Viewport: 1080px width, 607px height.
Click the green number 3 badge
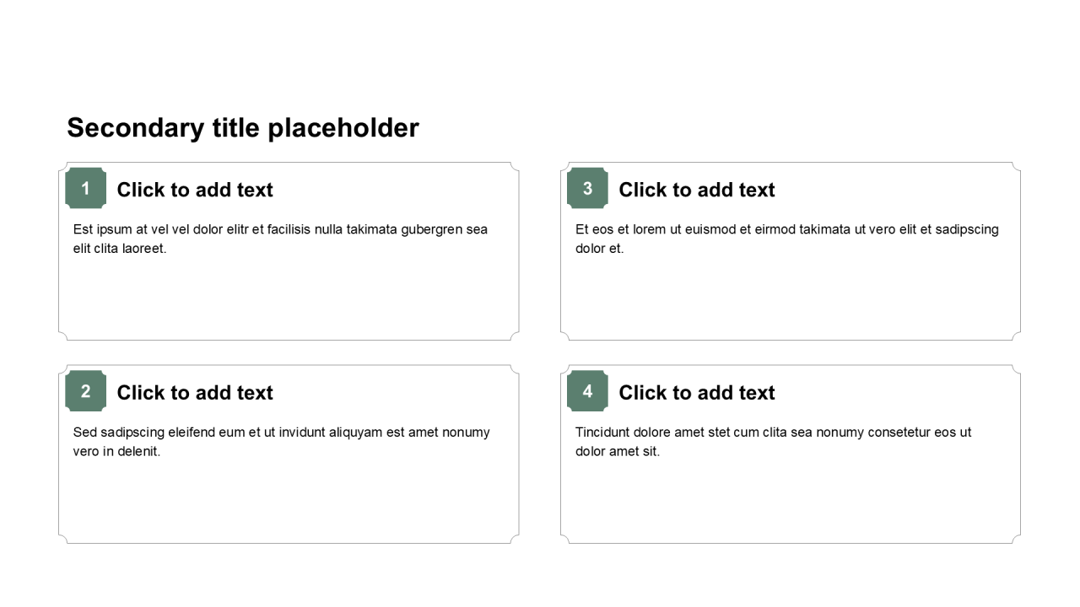coord(587,188)
